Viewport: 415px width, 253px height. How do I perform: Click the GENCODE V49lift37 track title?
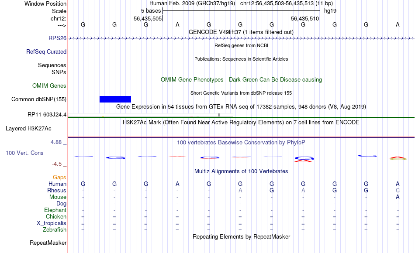pyautogui.click(x=241, y=32)
